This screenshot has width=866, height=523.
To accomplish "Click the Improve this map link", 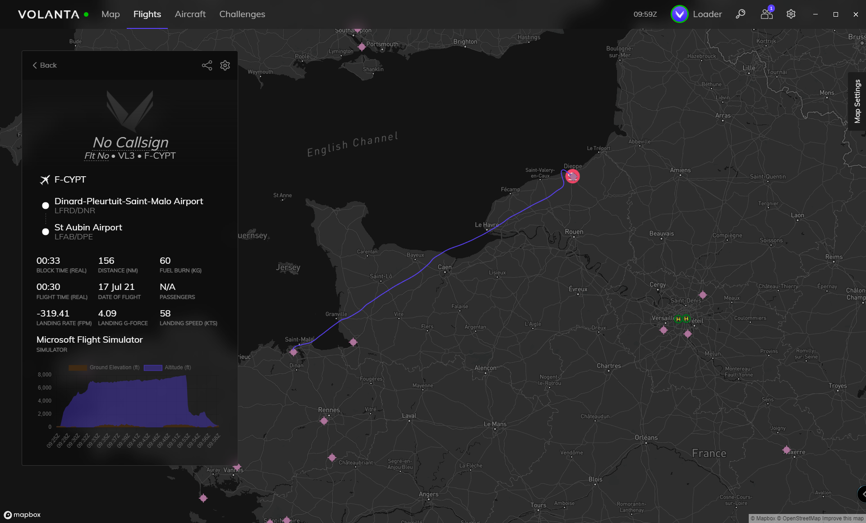I will pos(843,518).
